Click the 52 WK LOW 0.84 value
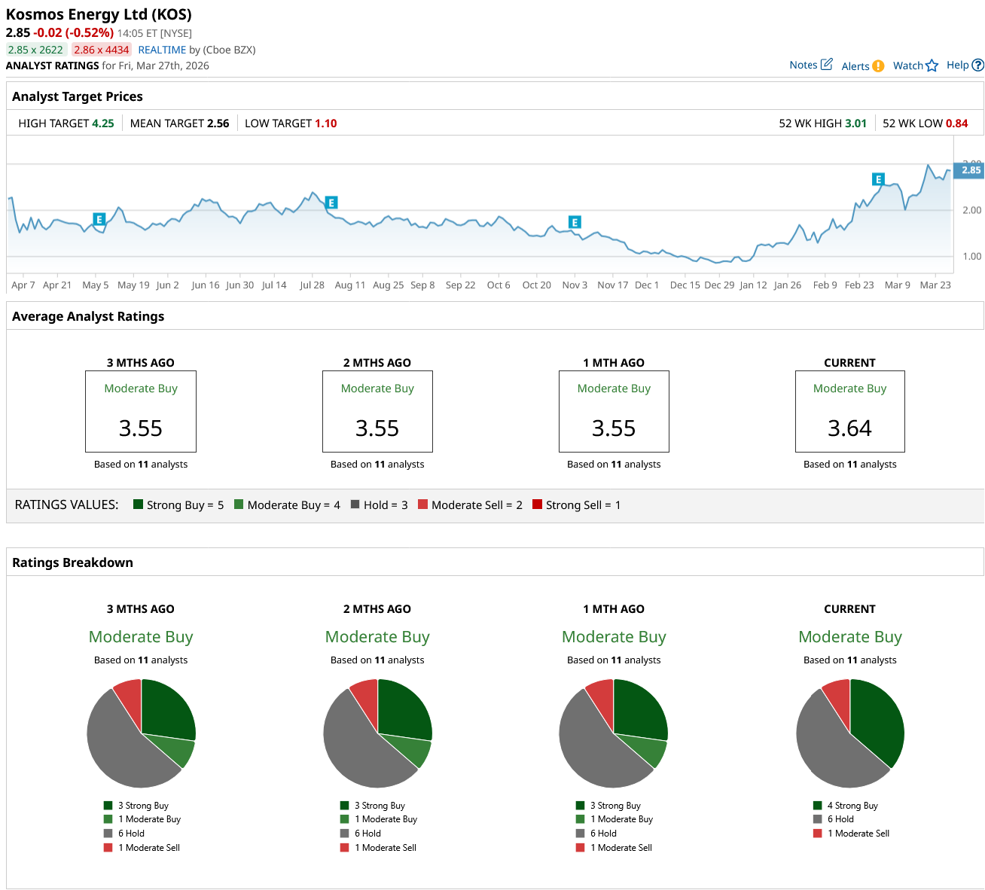Screen dimensions: 985x890 957,123
